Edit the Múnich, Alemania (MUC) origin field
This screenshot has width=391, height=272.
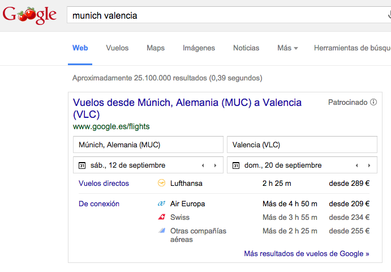point(148,144)
